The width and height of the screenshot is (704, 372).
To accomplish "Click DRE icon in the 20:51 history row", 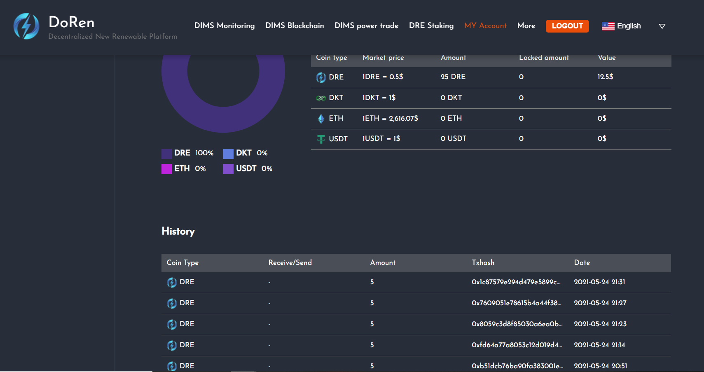I will pos(172,366).
